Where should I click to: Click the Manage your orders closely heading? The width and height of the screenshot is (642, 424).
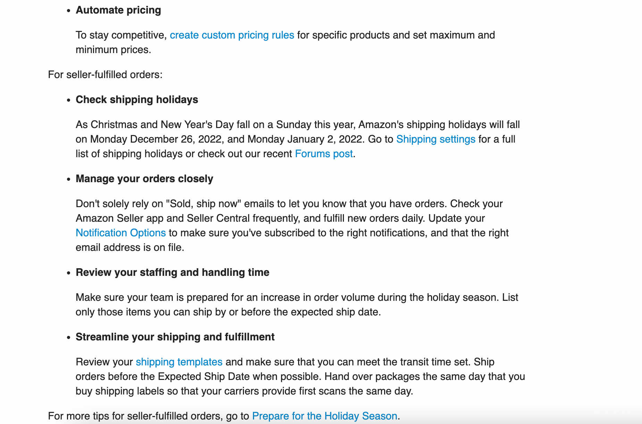pyautogui.click(x=144, y=179)
